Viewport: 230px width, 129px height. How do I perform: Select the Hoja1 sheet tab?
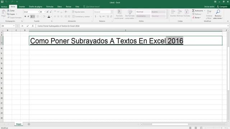point(19,124)
